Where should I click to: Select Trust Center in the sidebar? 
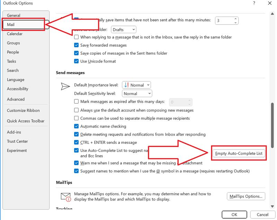(17, 141)
